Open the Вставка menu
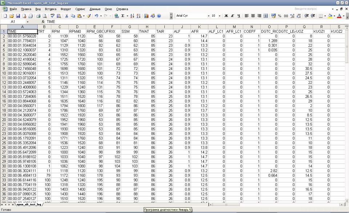 tap(51, 9)
